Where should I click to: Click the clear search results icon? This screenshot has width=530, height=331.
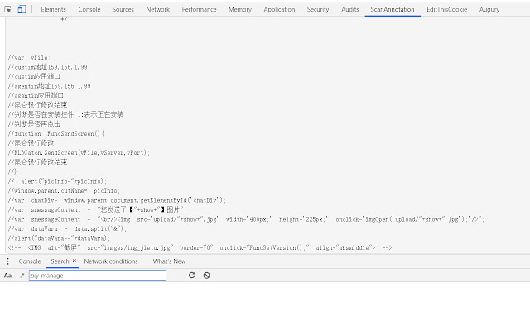tap(206, 276)
